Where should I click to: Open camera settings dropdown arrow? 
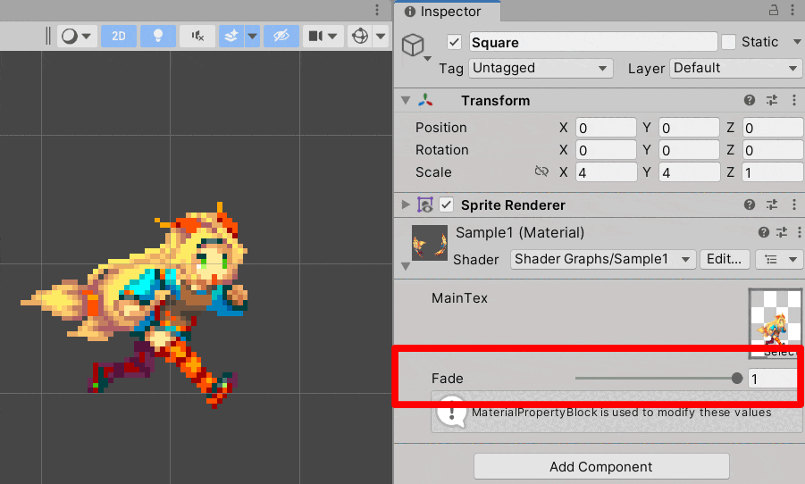(332, 36)
